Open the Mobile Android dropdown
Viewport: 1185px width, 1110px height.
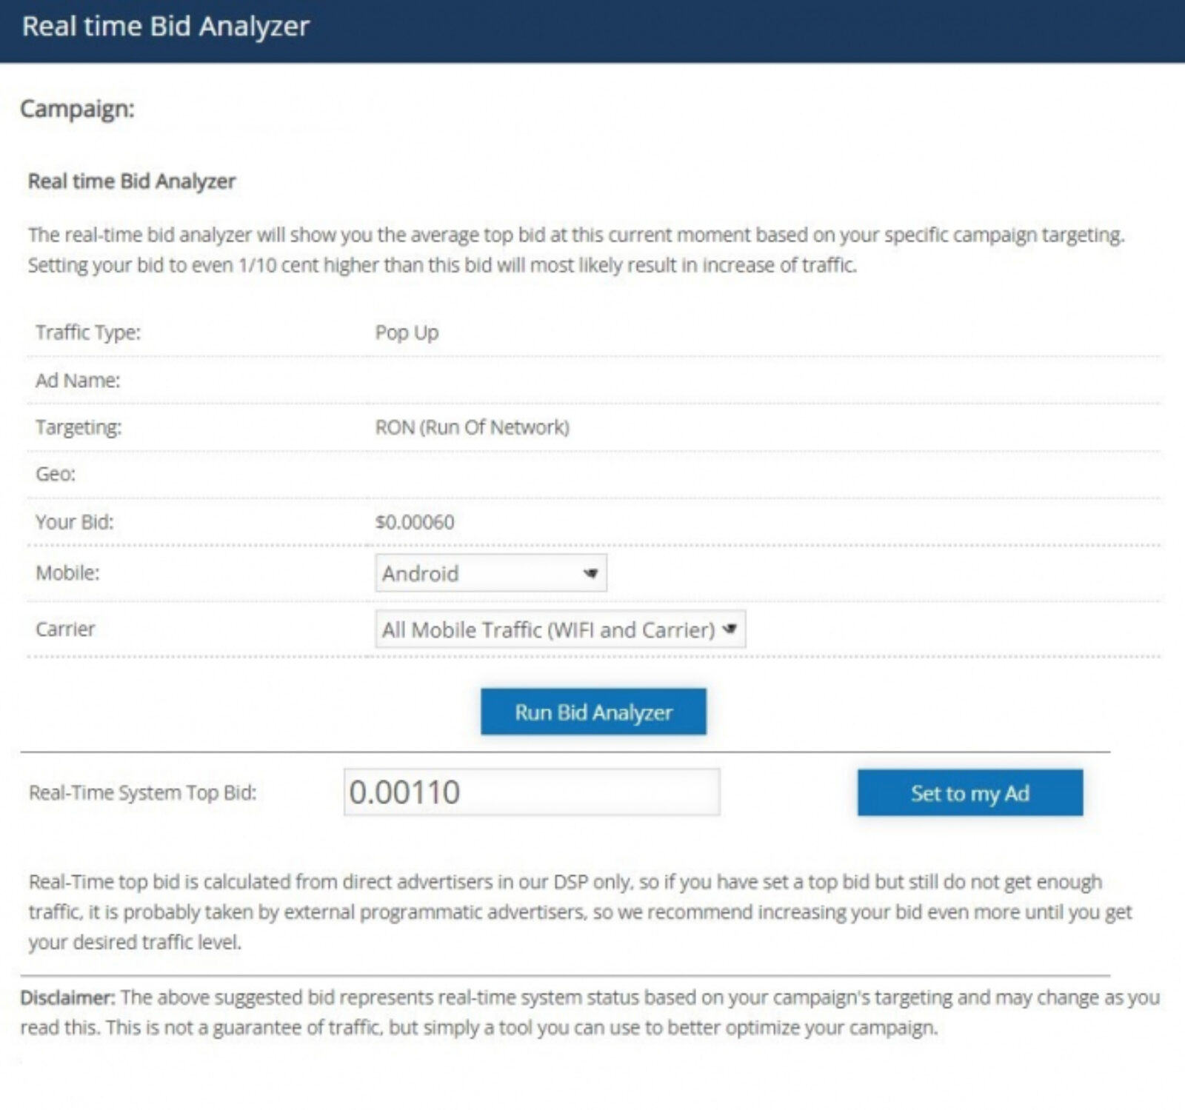491,573
